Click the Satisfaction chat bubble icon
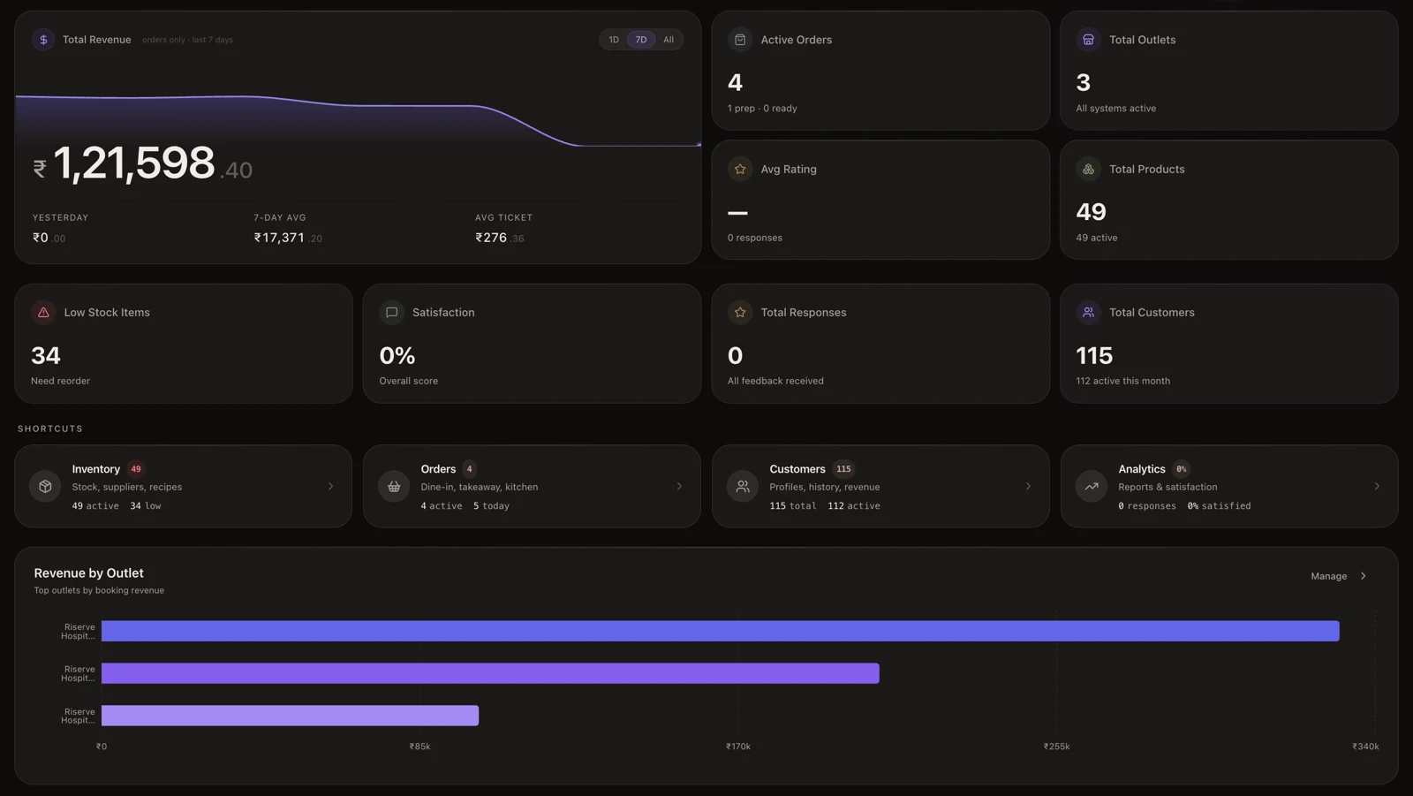1413x796 pixels. click(x=391, y=312)
